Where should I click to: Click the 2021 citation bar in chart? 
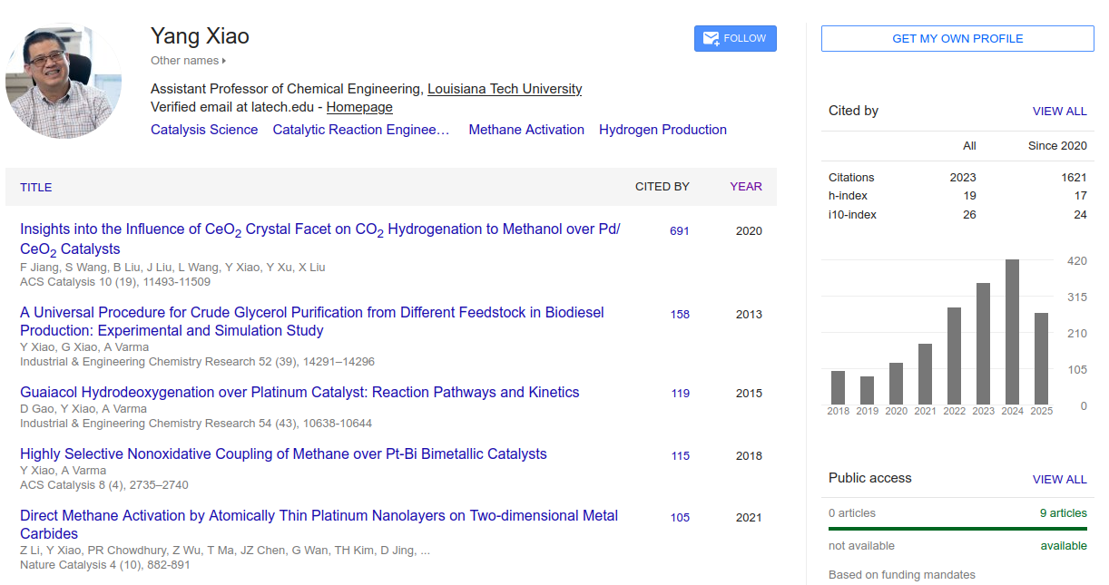pyautogui.click(x=925, y=374)
